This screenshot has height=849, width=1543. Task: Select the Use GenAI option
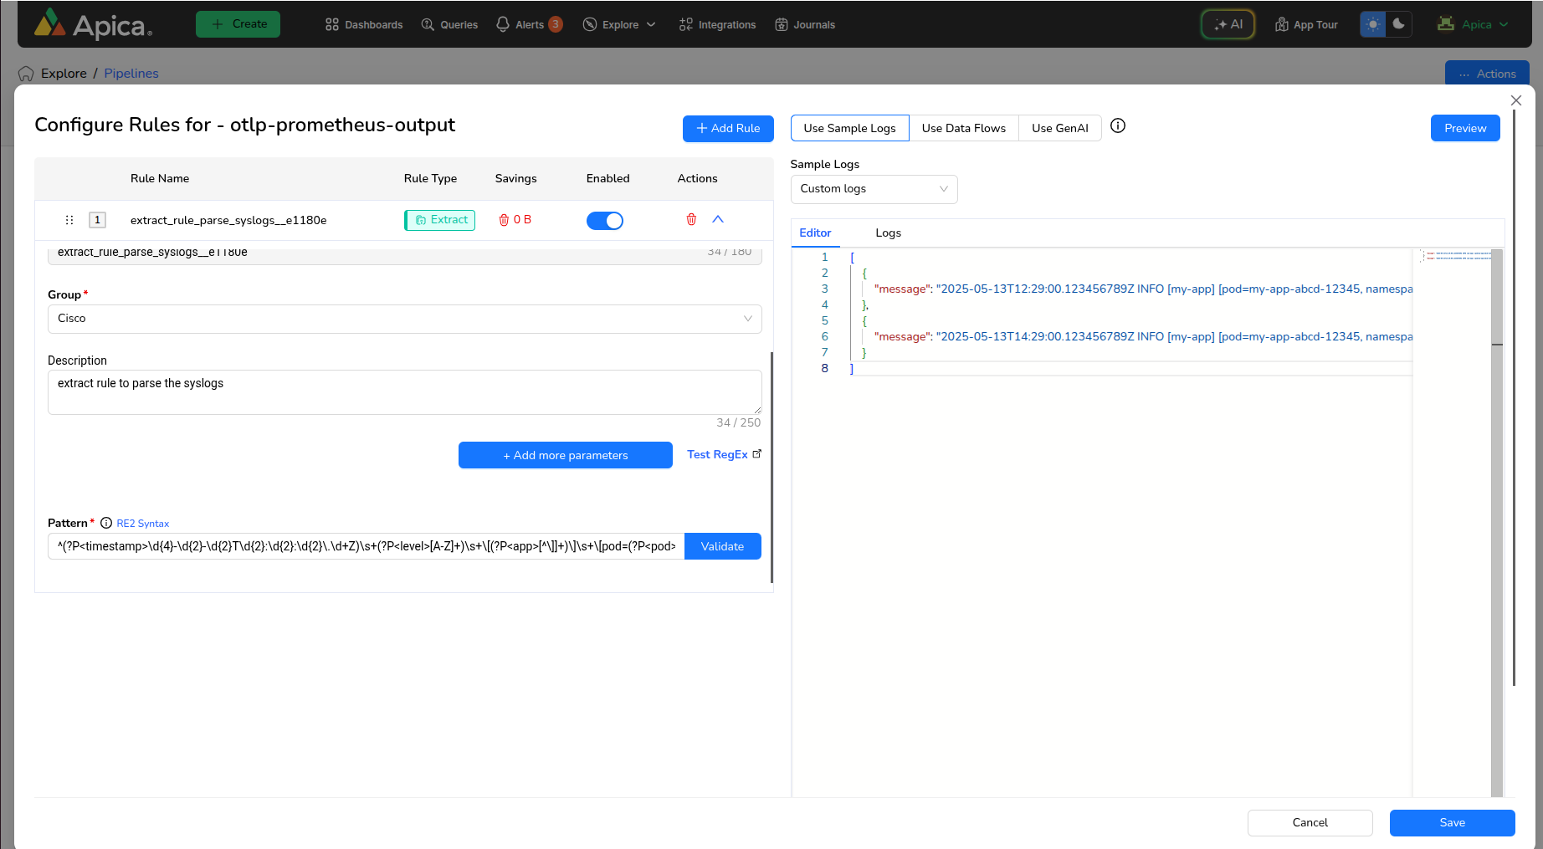(x=1059, y=128)
